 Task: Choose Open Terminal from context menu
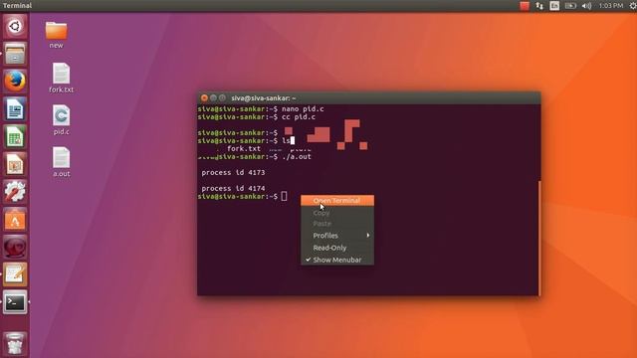point(337,201)
